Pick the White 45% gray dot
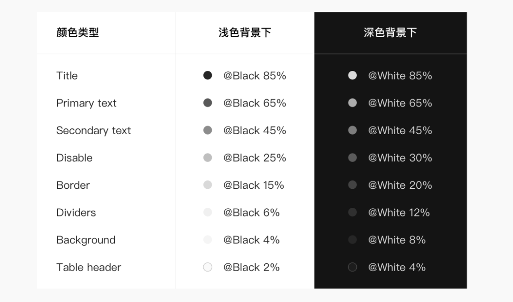 pos(352,130)
